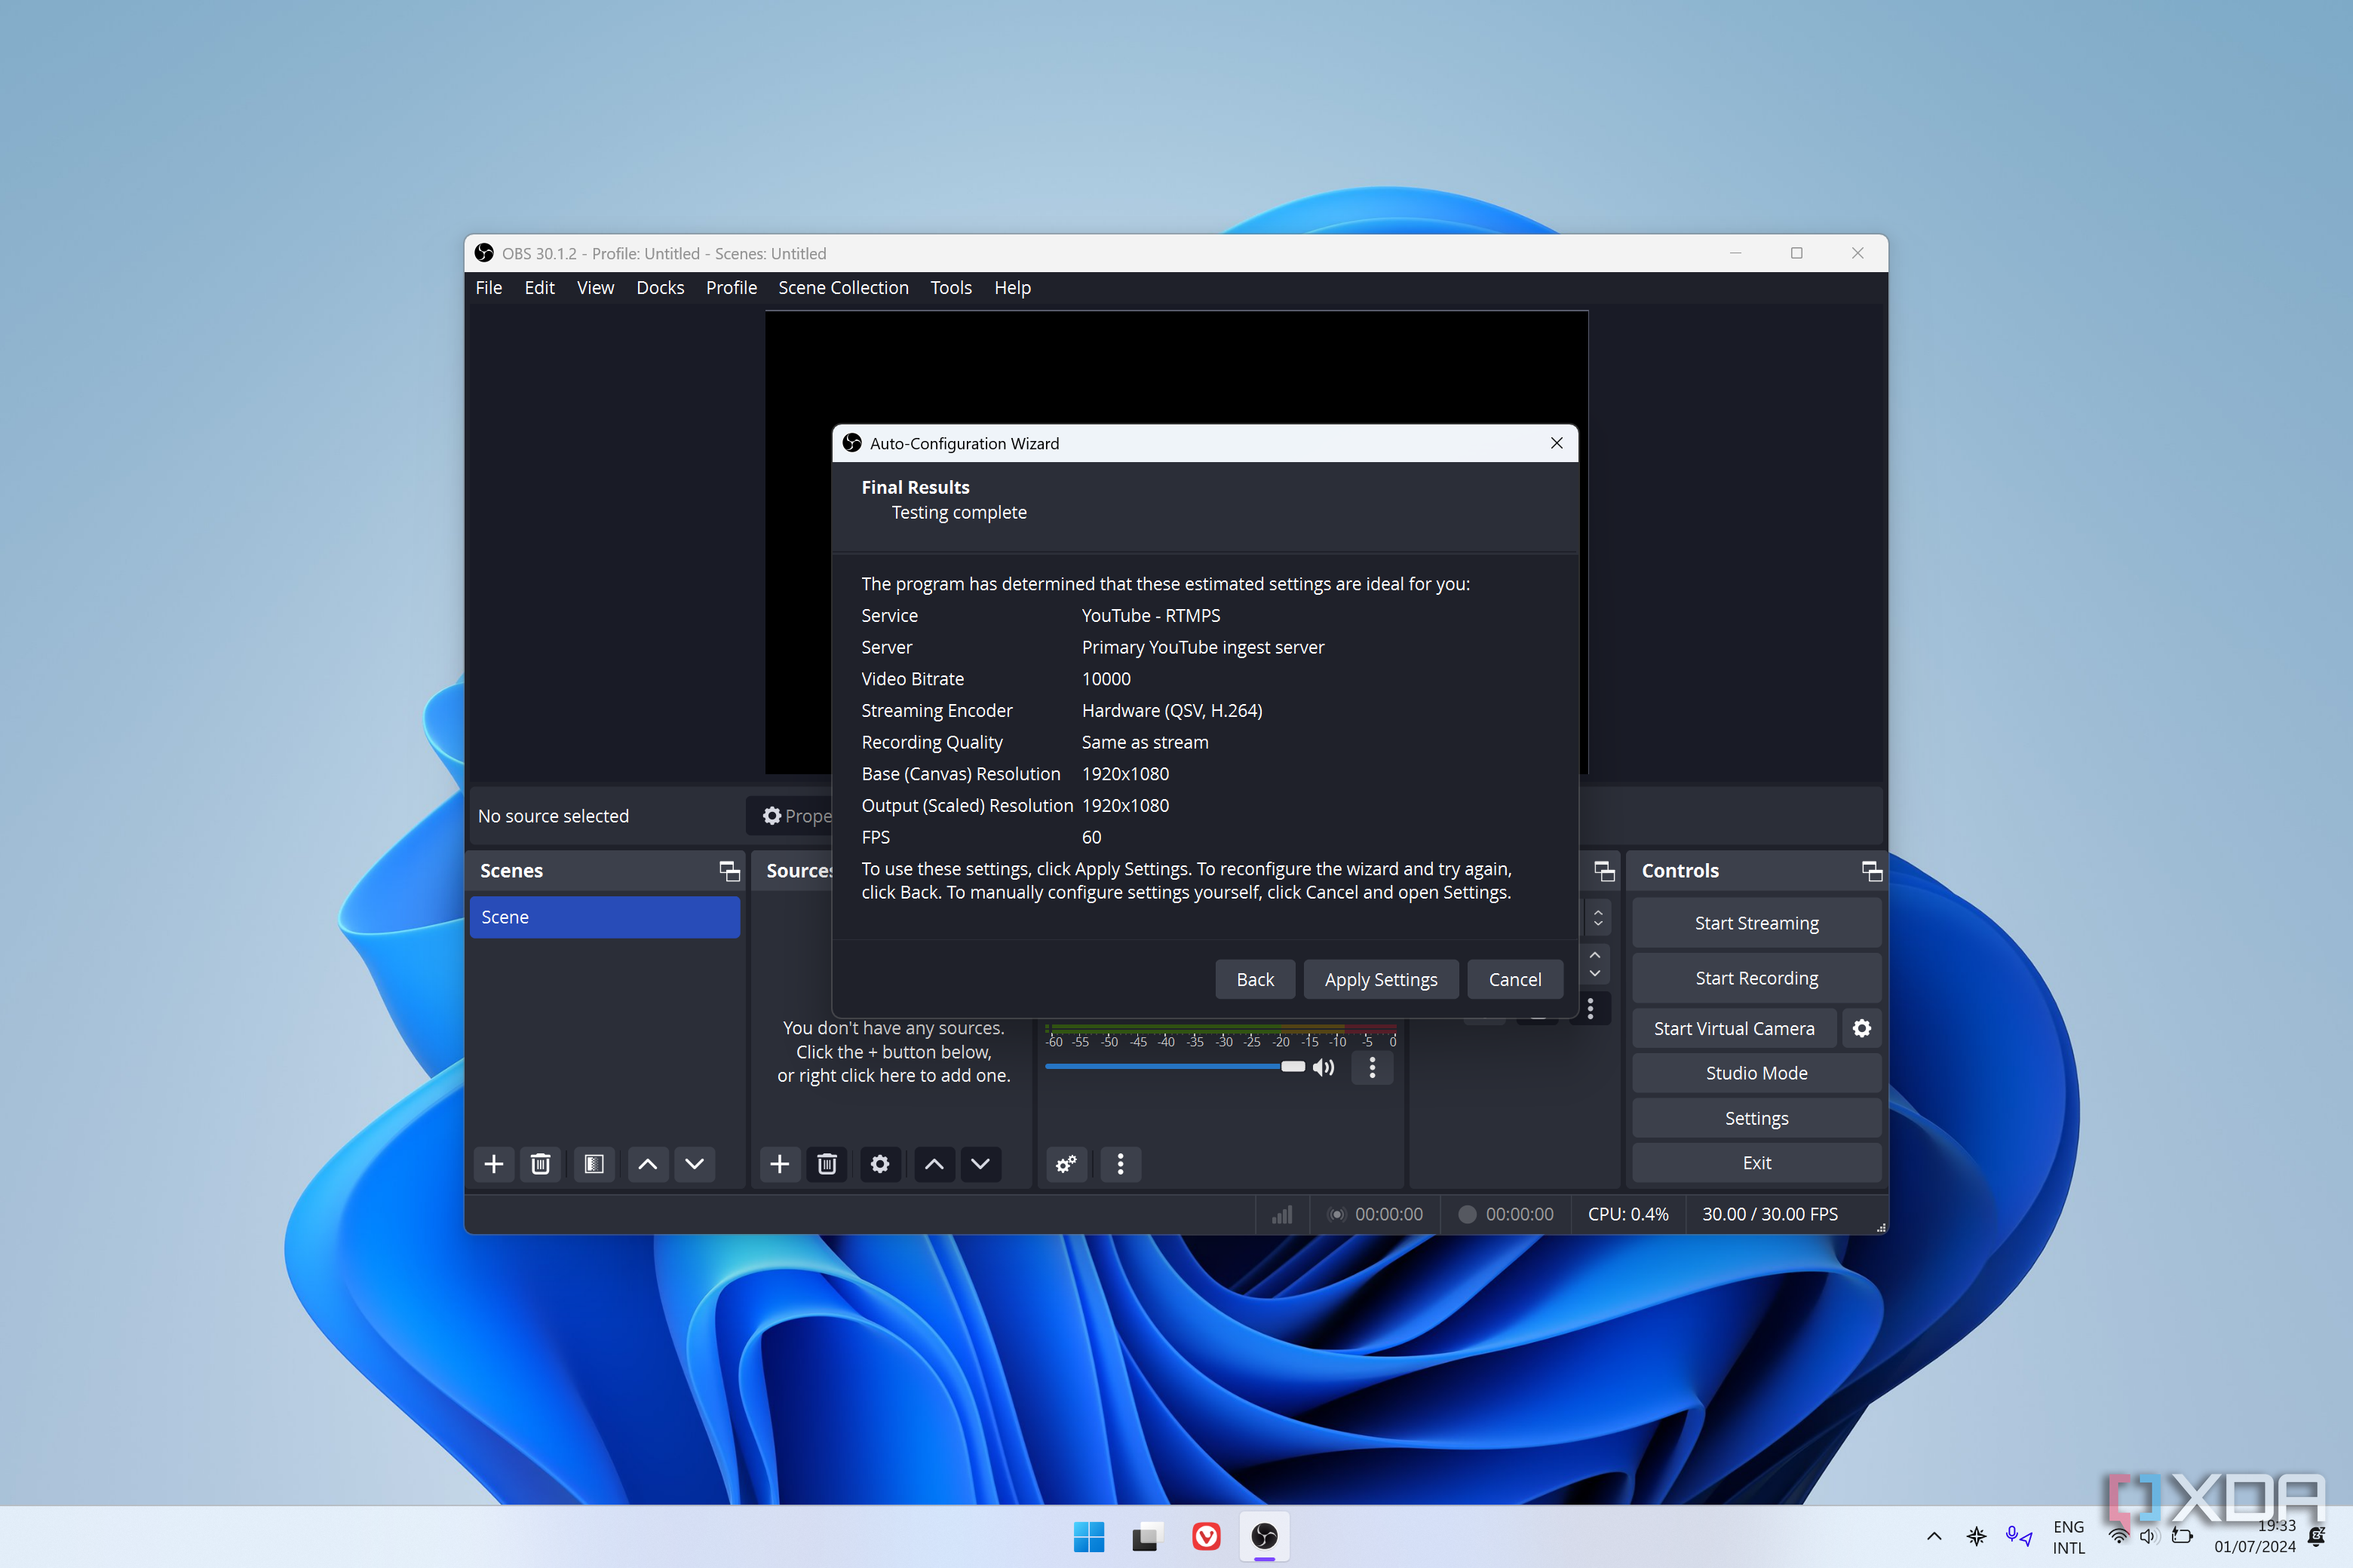Click Back in Auto-Configuration Wizard

pos(1254,980)
